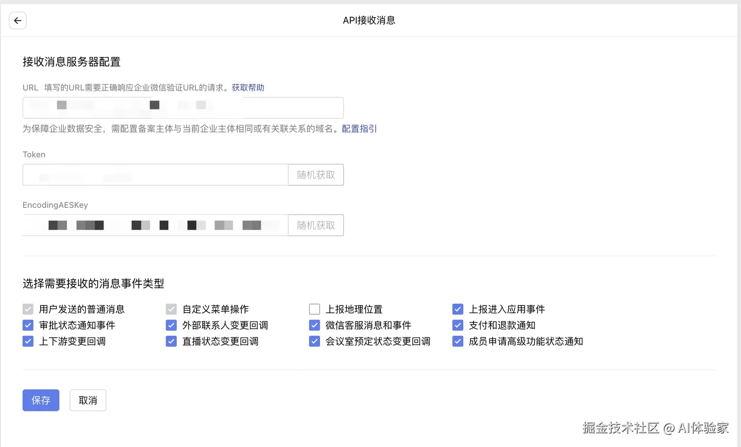Click the 取消 button
Screen dimensions: 741x447
87,400
